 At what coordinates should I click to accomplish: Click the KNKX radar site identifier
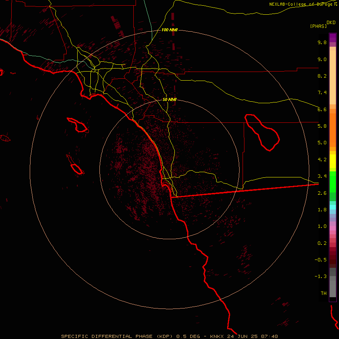coord(217,336)
